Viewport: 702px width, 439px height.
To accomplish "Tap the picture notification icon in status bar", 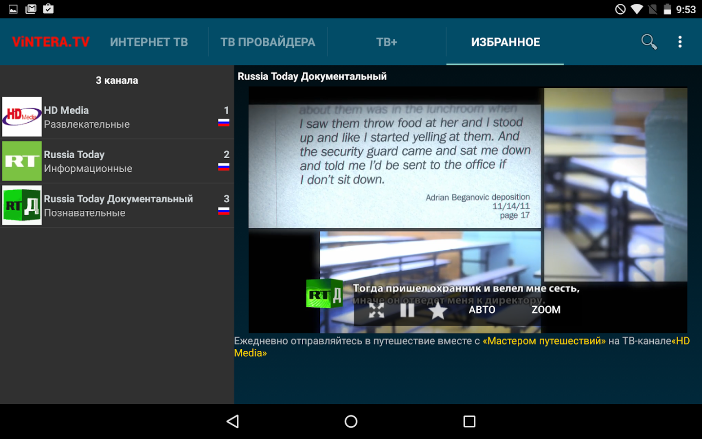I will (x=13, y=9).
